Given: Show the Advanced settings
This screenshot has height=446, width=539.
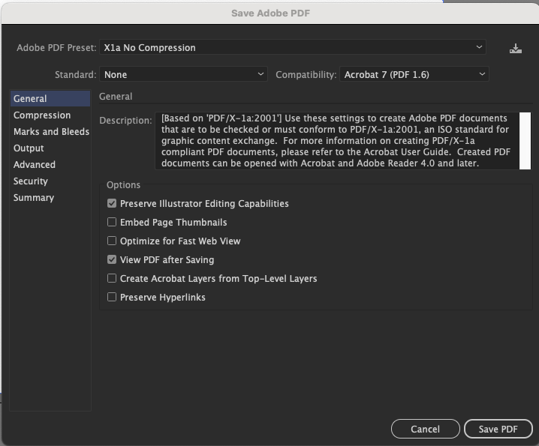Looking at the screenshot, I should point(35,164).
